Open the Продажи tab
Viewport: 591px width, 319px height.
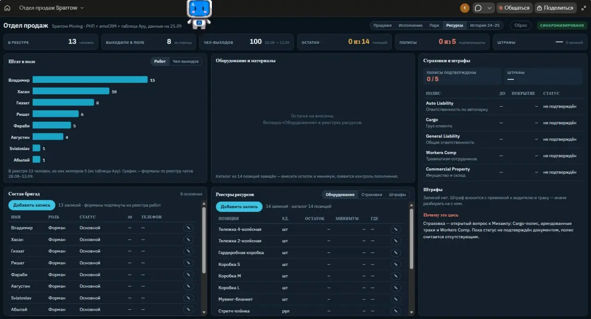click(382, 25)
